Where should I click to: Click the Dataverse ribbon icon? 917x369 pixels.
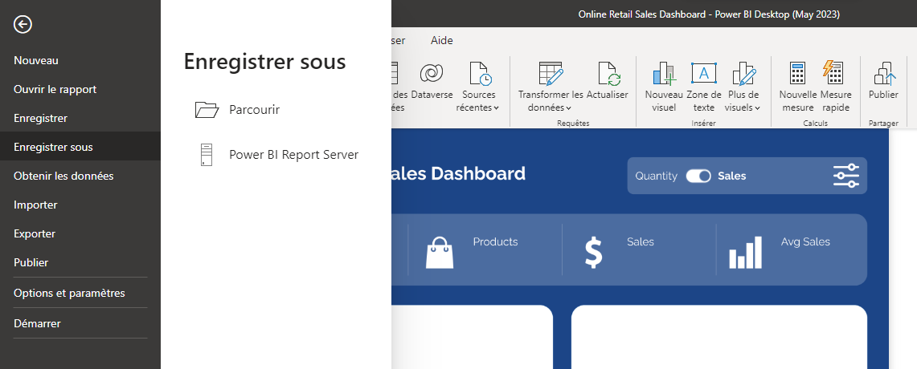pos(432,73)
